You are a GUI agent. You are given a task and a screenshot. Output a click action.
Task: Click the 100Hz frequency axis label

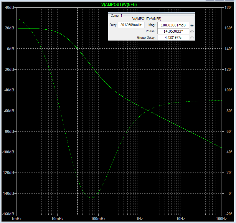click(x=221, y=219)
